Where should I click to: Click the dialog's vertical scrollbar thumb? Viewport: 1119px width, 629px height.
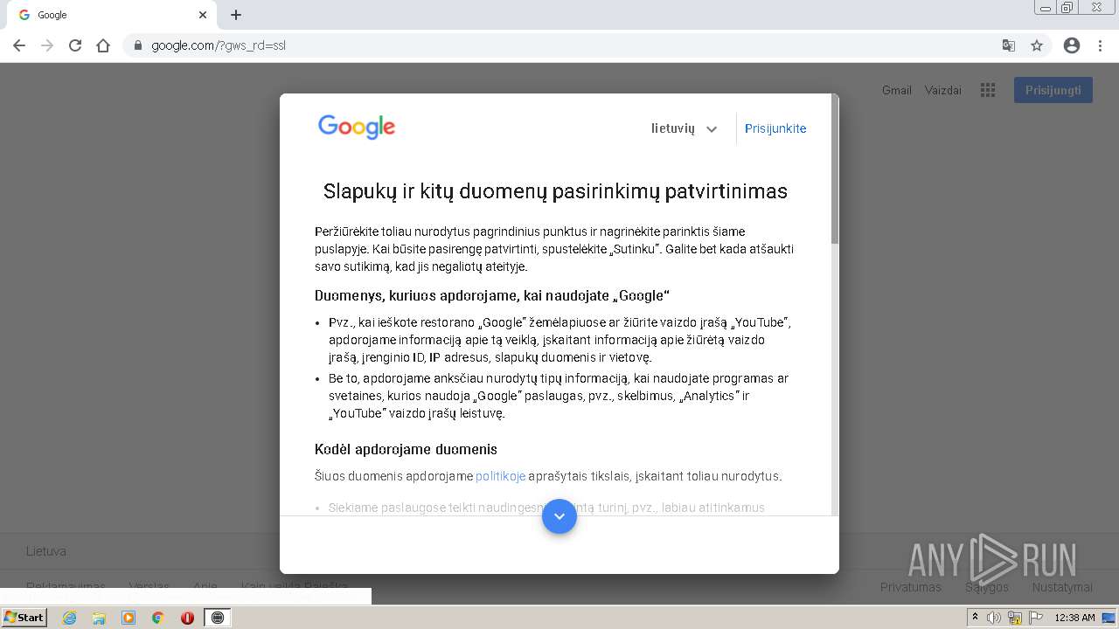tap(835, 170)
